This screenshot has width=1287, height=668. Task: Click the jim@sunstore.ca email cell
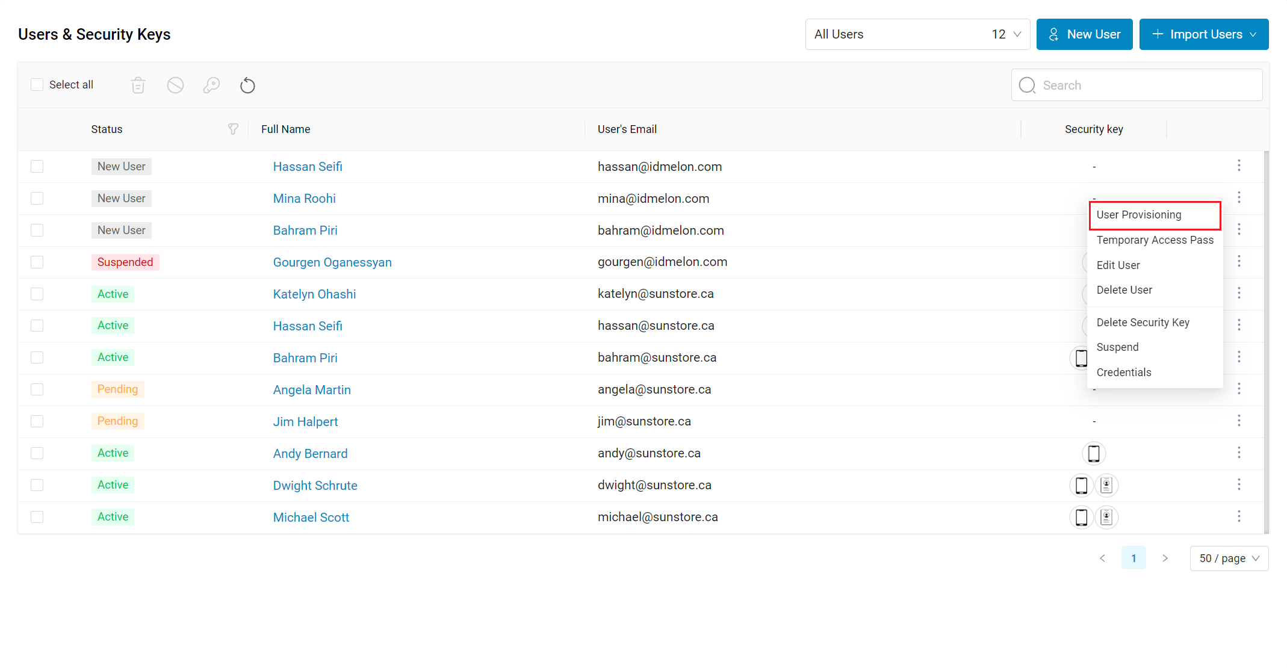(x=644, y=421)
